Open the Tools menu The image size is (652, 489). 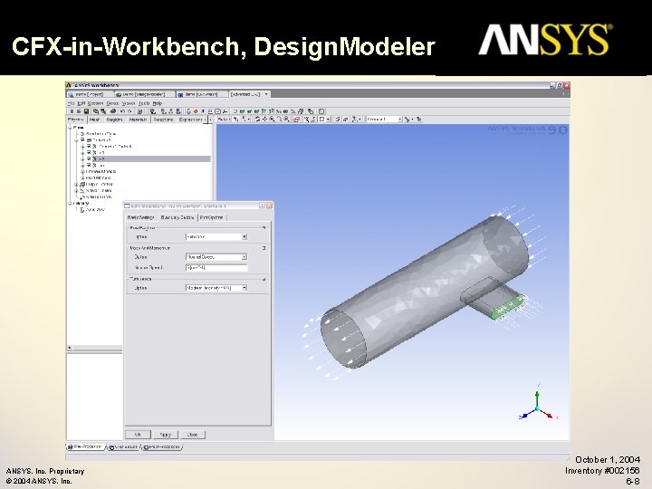144,103
